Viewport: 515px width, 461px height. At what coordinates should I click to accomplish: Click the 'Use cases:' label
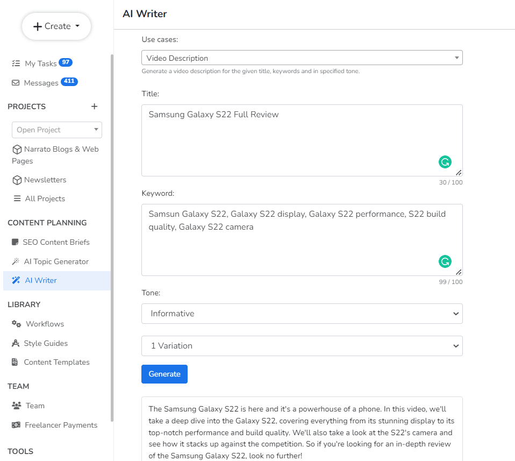[x=160, y=39]
